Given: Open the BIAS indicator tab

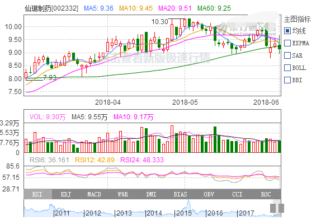Looking at the screenshot, I should click(x=180, y=194).
